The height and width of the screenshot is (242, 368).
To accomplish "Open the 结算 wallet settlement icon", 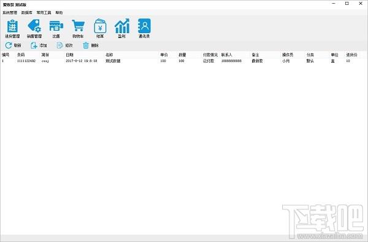I will [100, 28].
